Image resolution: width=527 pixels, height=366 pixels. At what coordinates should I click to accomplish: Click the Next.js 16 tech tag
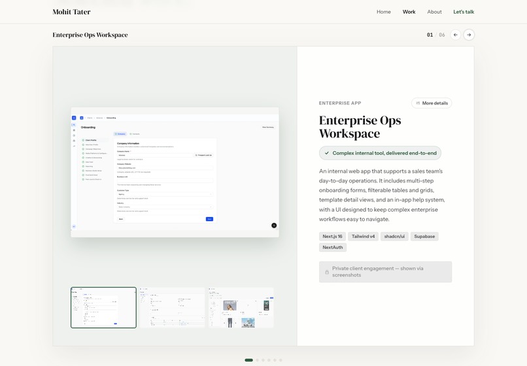tap(332, 237)
